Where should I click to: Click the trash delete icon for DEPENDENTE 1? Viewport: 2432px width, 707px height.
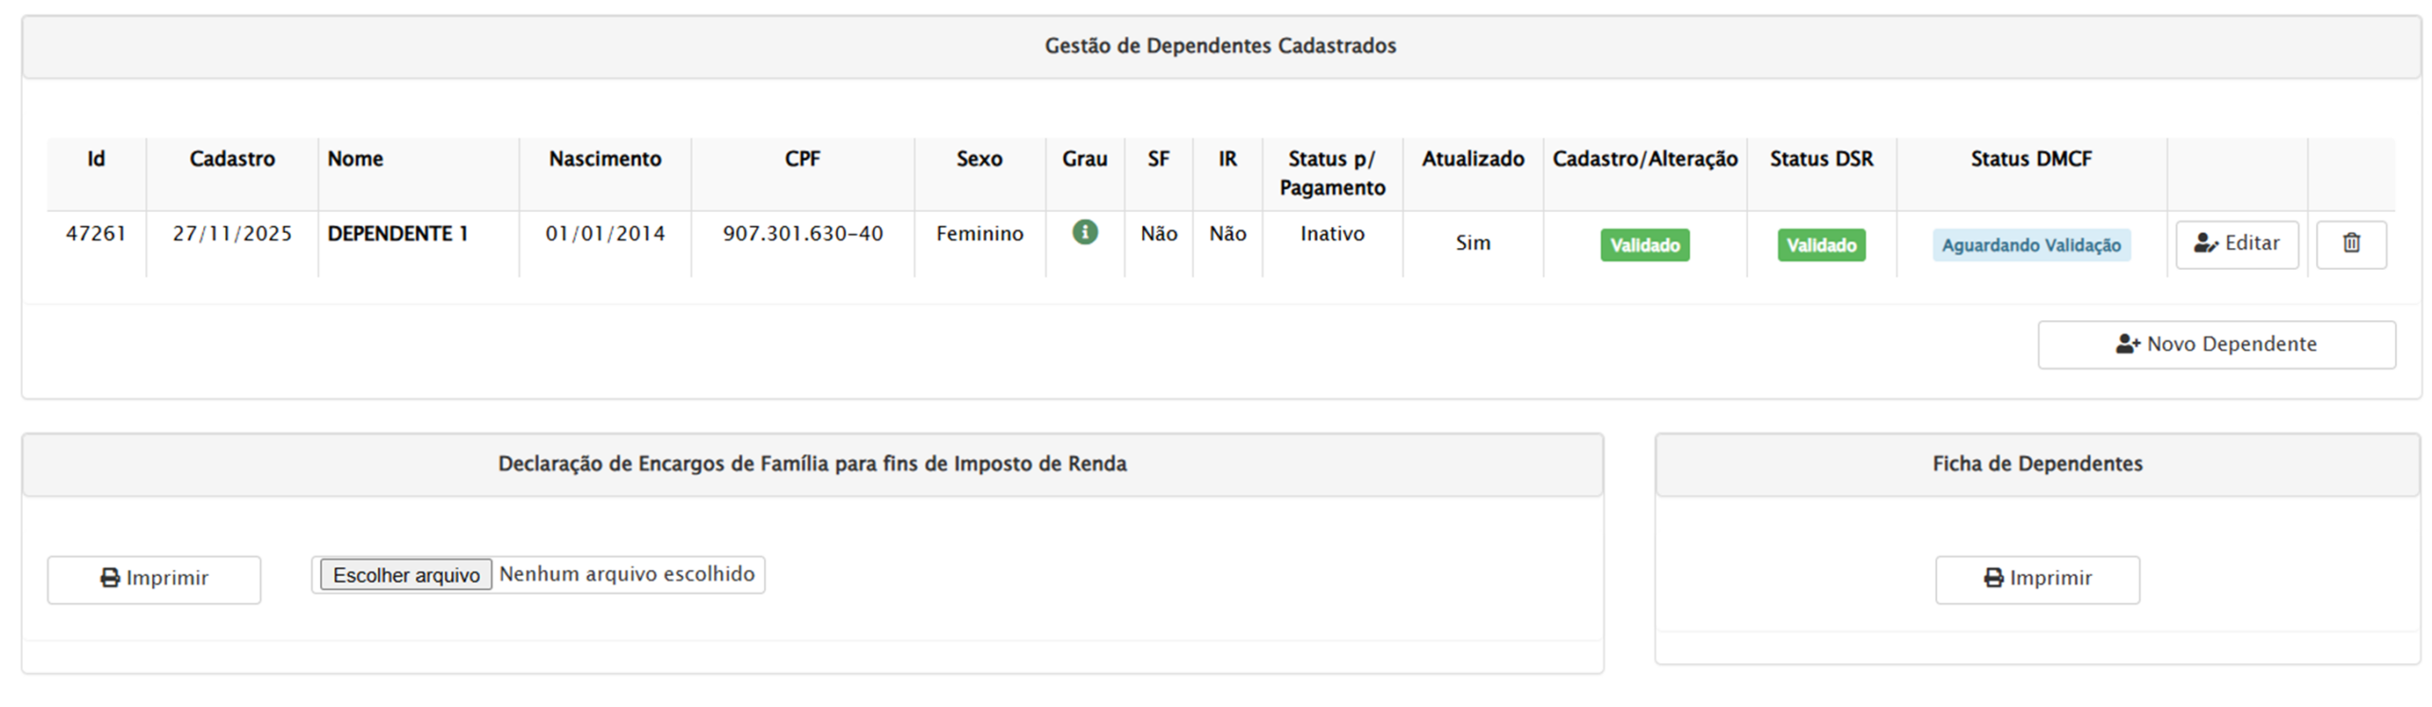pyautogui.click(x=2350, y=244)
